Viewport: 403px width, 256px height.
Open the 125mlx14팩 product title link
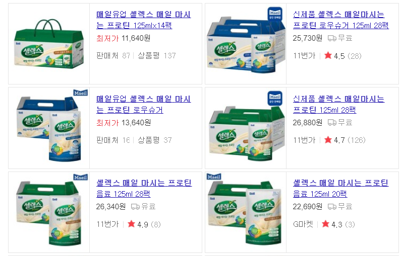tap(143, 20)
